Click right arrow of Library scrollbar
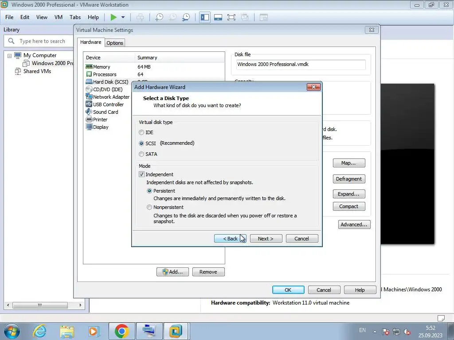The width and height of the screenshot is (454, 340). click(81, 305)
